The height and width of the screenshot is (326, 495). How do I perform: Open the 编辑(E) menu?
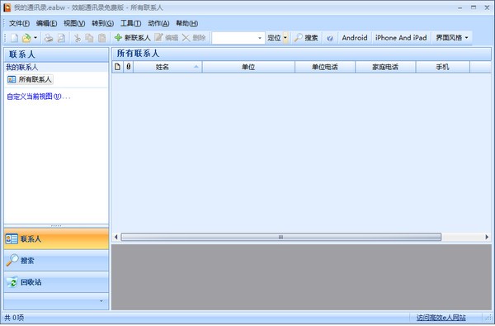[46, 23]
